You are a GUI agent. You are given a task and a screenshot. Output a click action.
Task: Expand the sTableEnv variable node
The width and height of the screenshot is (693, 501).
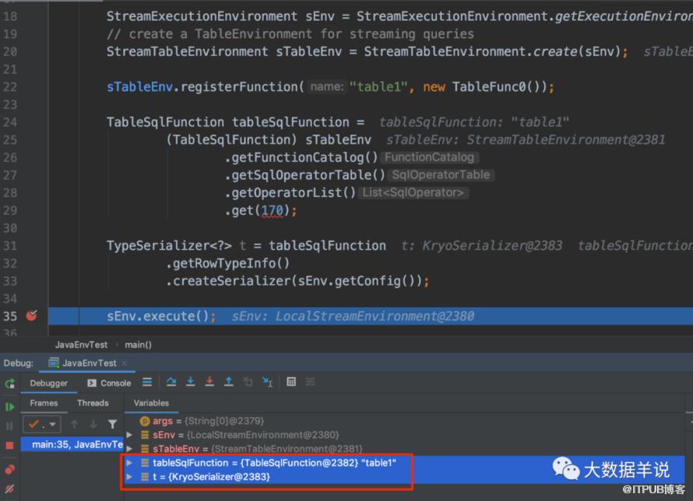point(129,449)
